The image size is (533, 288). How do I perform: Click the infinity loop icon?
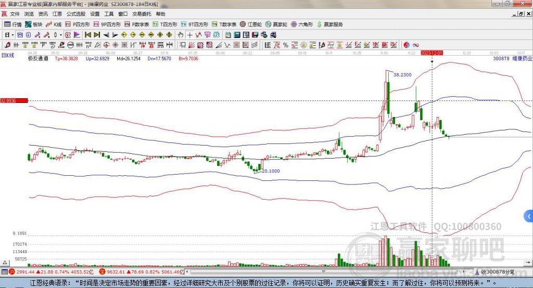(416, 45)
